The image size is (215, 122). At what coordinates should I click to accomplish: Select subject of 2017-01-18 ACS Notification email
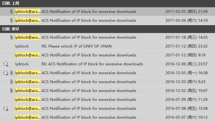[89, 37]
